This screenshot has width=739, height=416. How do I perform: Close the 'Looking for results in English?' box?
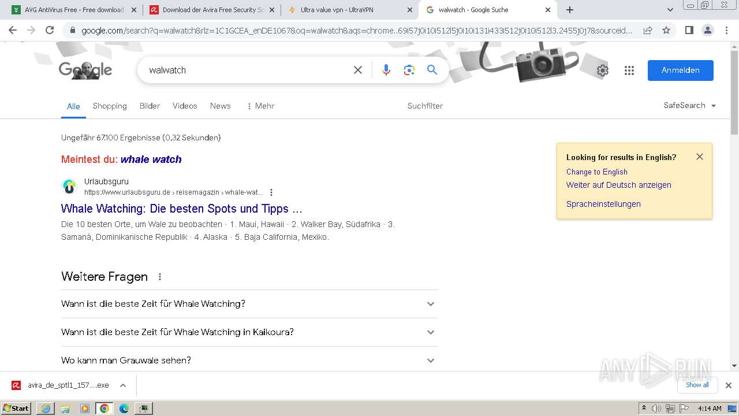click(x=700, y=157)
